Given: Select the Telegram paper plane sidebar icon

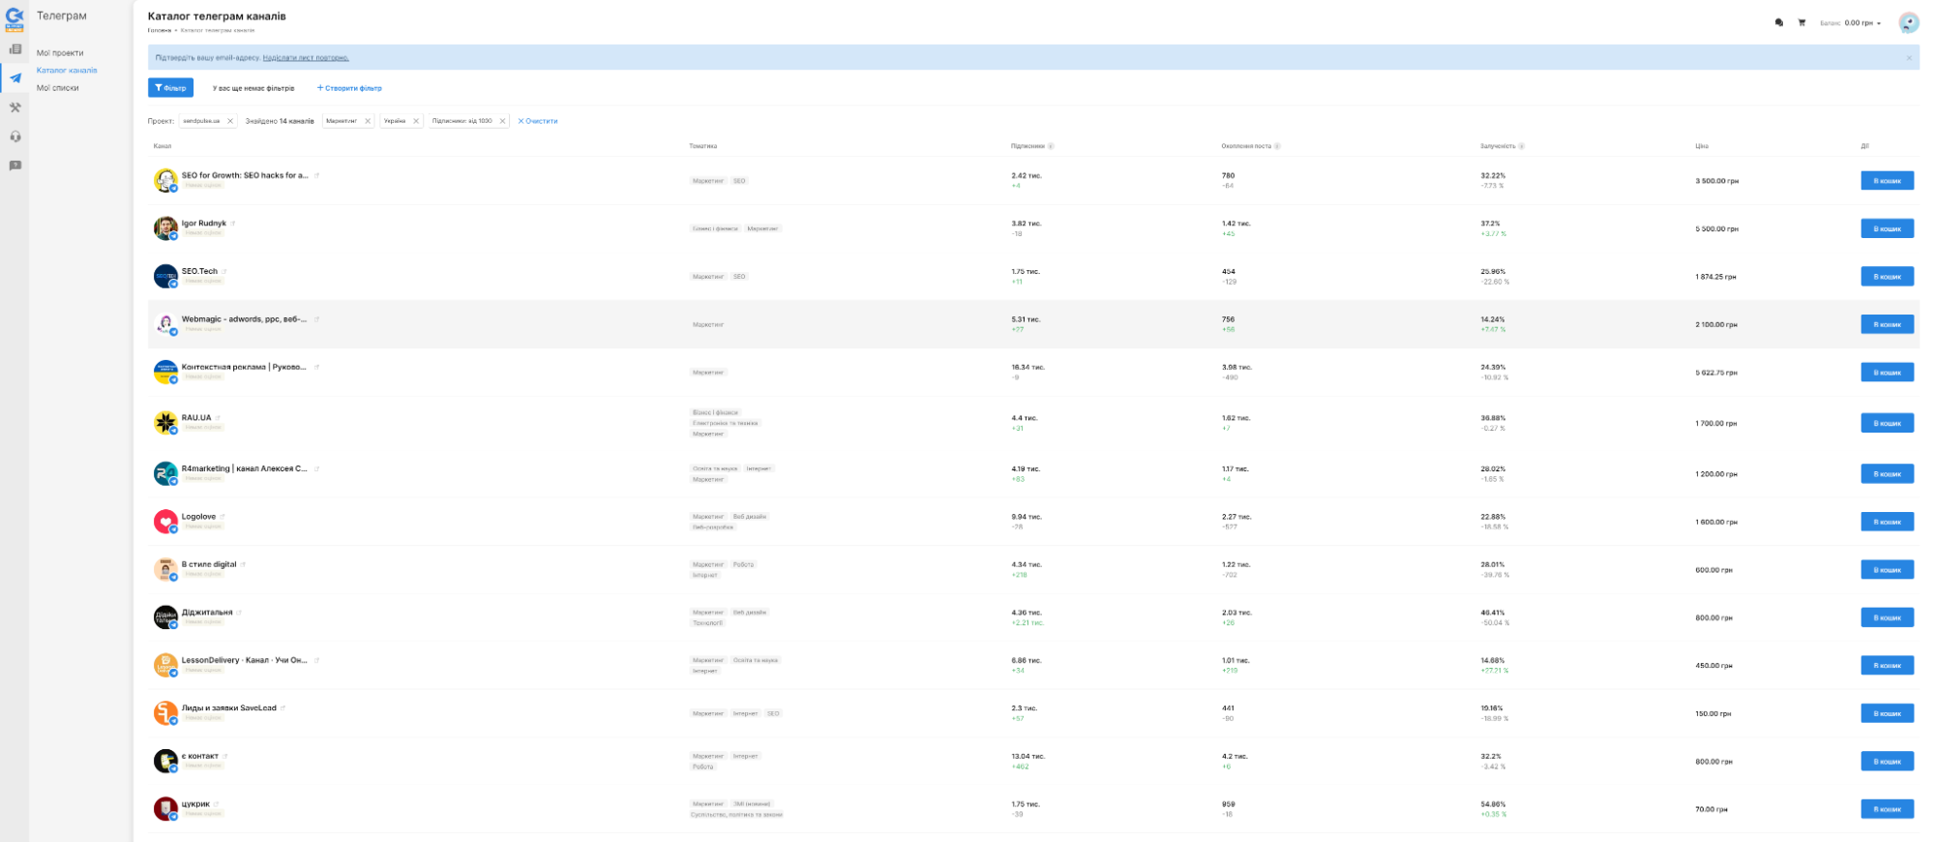Looking at the screenshot, I should point(15,78).
